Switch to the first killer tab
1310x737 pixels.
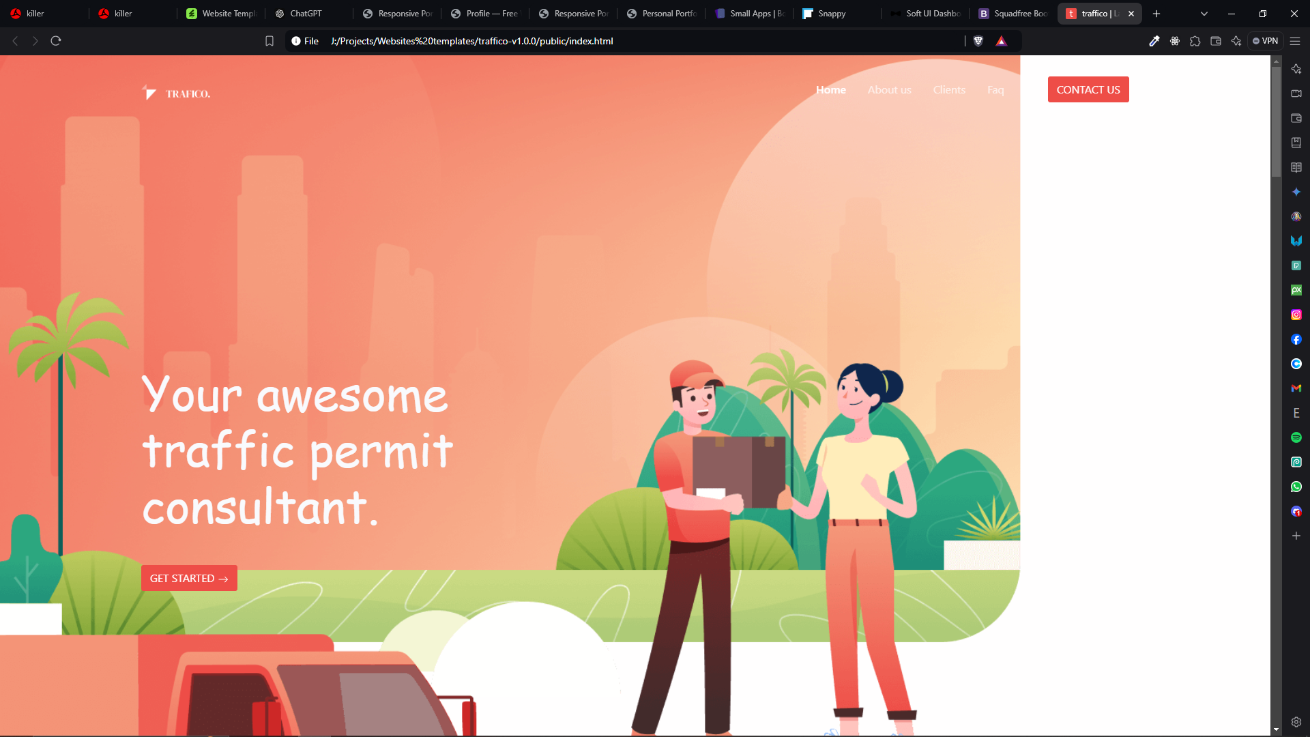tap(44, 14)
